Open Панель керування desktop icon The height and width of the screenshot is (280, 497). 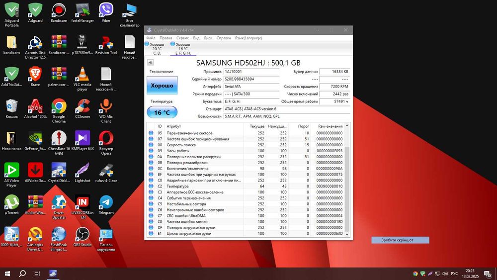click(x=106, y=239)
